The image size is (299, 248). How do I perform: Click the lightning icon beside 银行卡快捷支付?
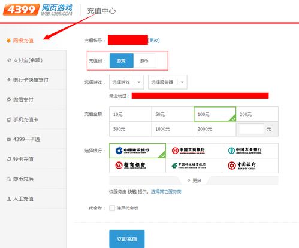click(x=9, y=79)
